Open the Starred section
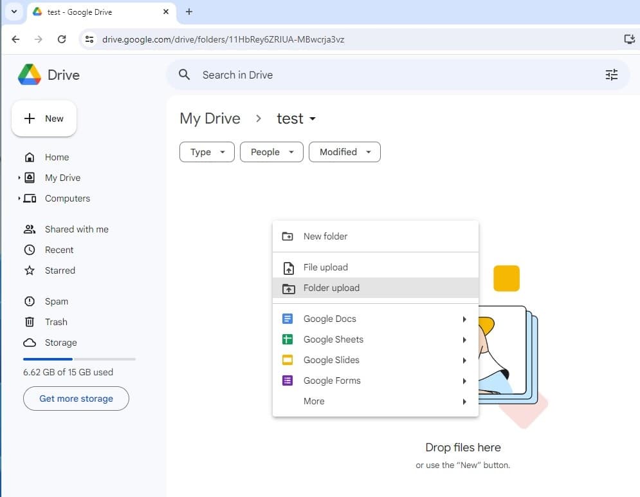The image size is (640, 497). [x=60, y=270]
